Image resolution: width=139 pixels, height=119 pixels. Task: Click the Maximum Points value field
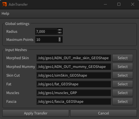point(47,40)
